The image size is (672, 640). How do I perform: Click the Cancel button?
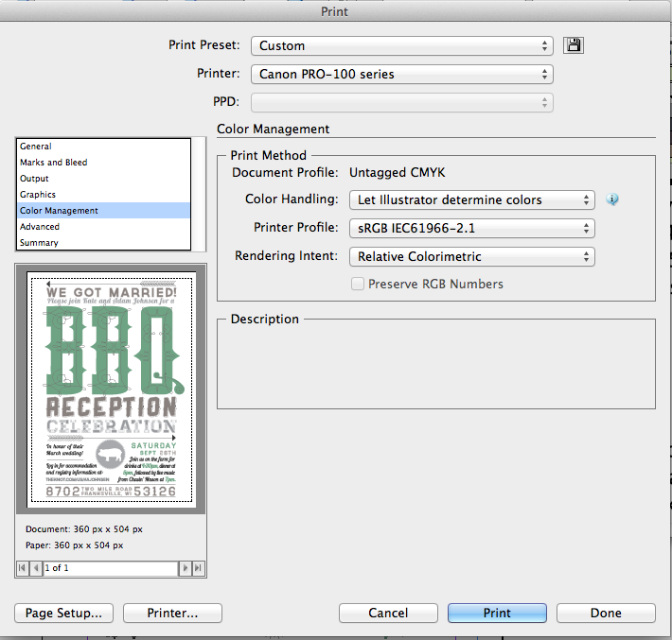point(388,613)
